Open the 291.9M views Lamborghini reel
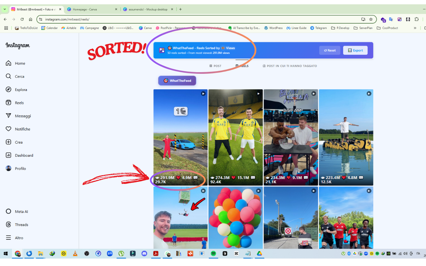 click(x=180, y=137)
